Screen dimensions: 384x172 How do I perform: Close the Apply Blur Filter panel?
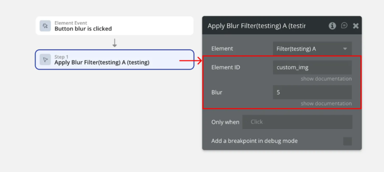point(355,26)
